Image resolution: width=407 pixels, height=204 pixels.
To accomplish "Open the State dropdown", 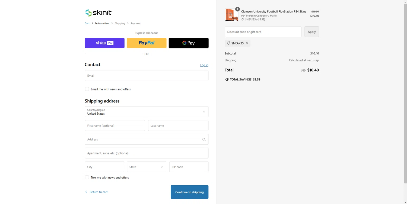I will tap(147, 167).
